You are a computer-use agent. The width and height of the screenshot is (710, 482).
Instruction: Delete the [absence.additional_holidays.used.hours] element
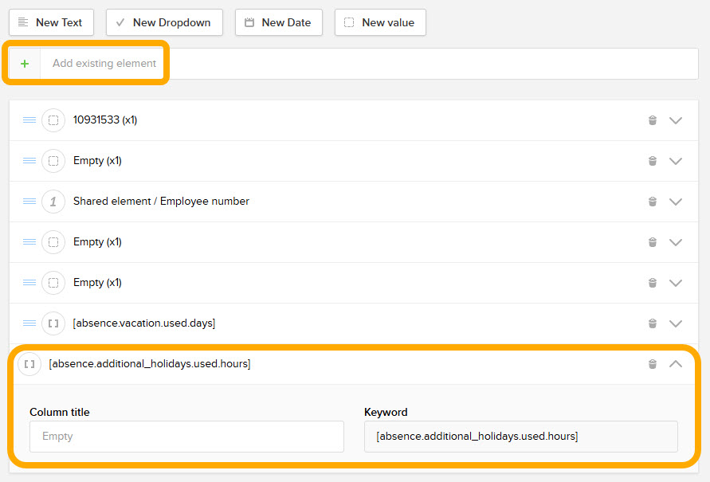tap(652, 364)
